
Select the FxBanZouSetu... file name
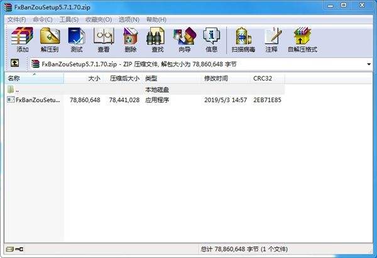tap(38, 99)
